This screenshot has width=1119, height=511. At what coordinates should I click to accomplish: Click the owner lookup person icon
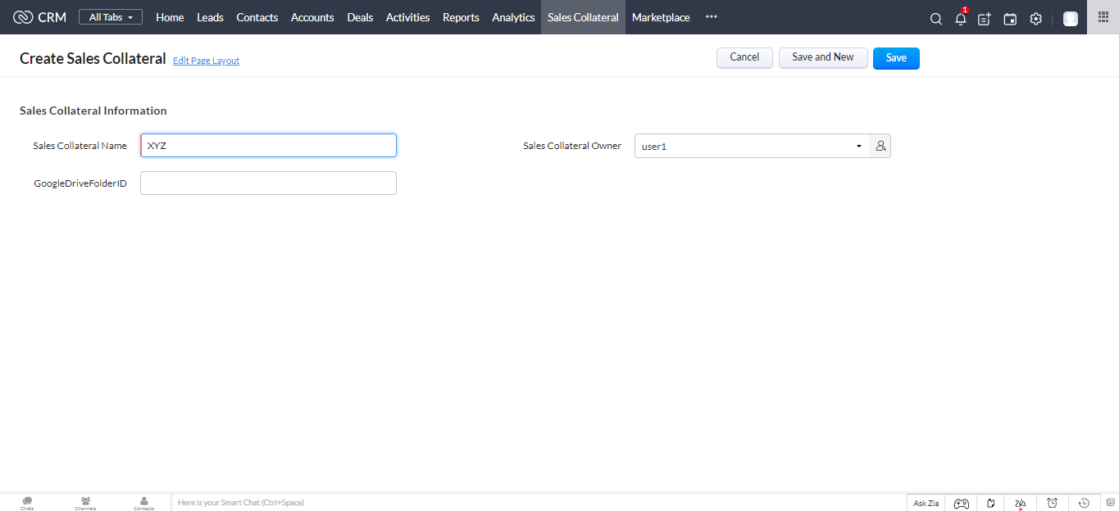(880, 146)
